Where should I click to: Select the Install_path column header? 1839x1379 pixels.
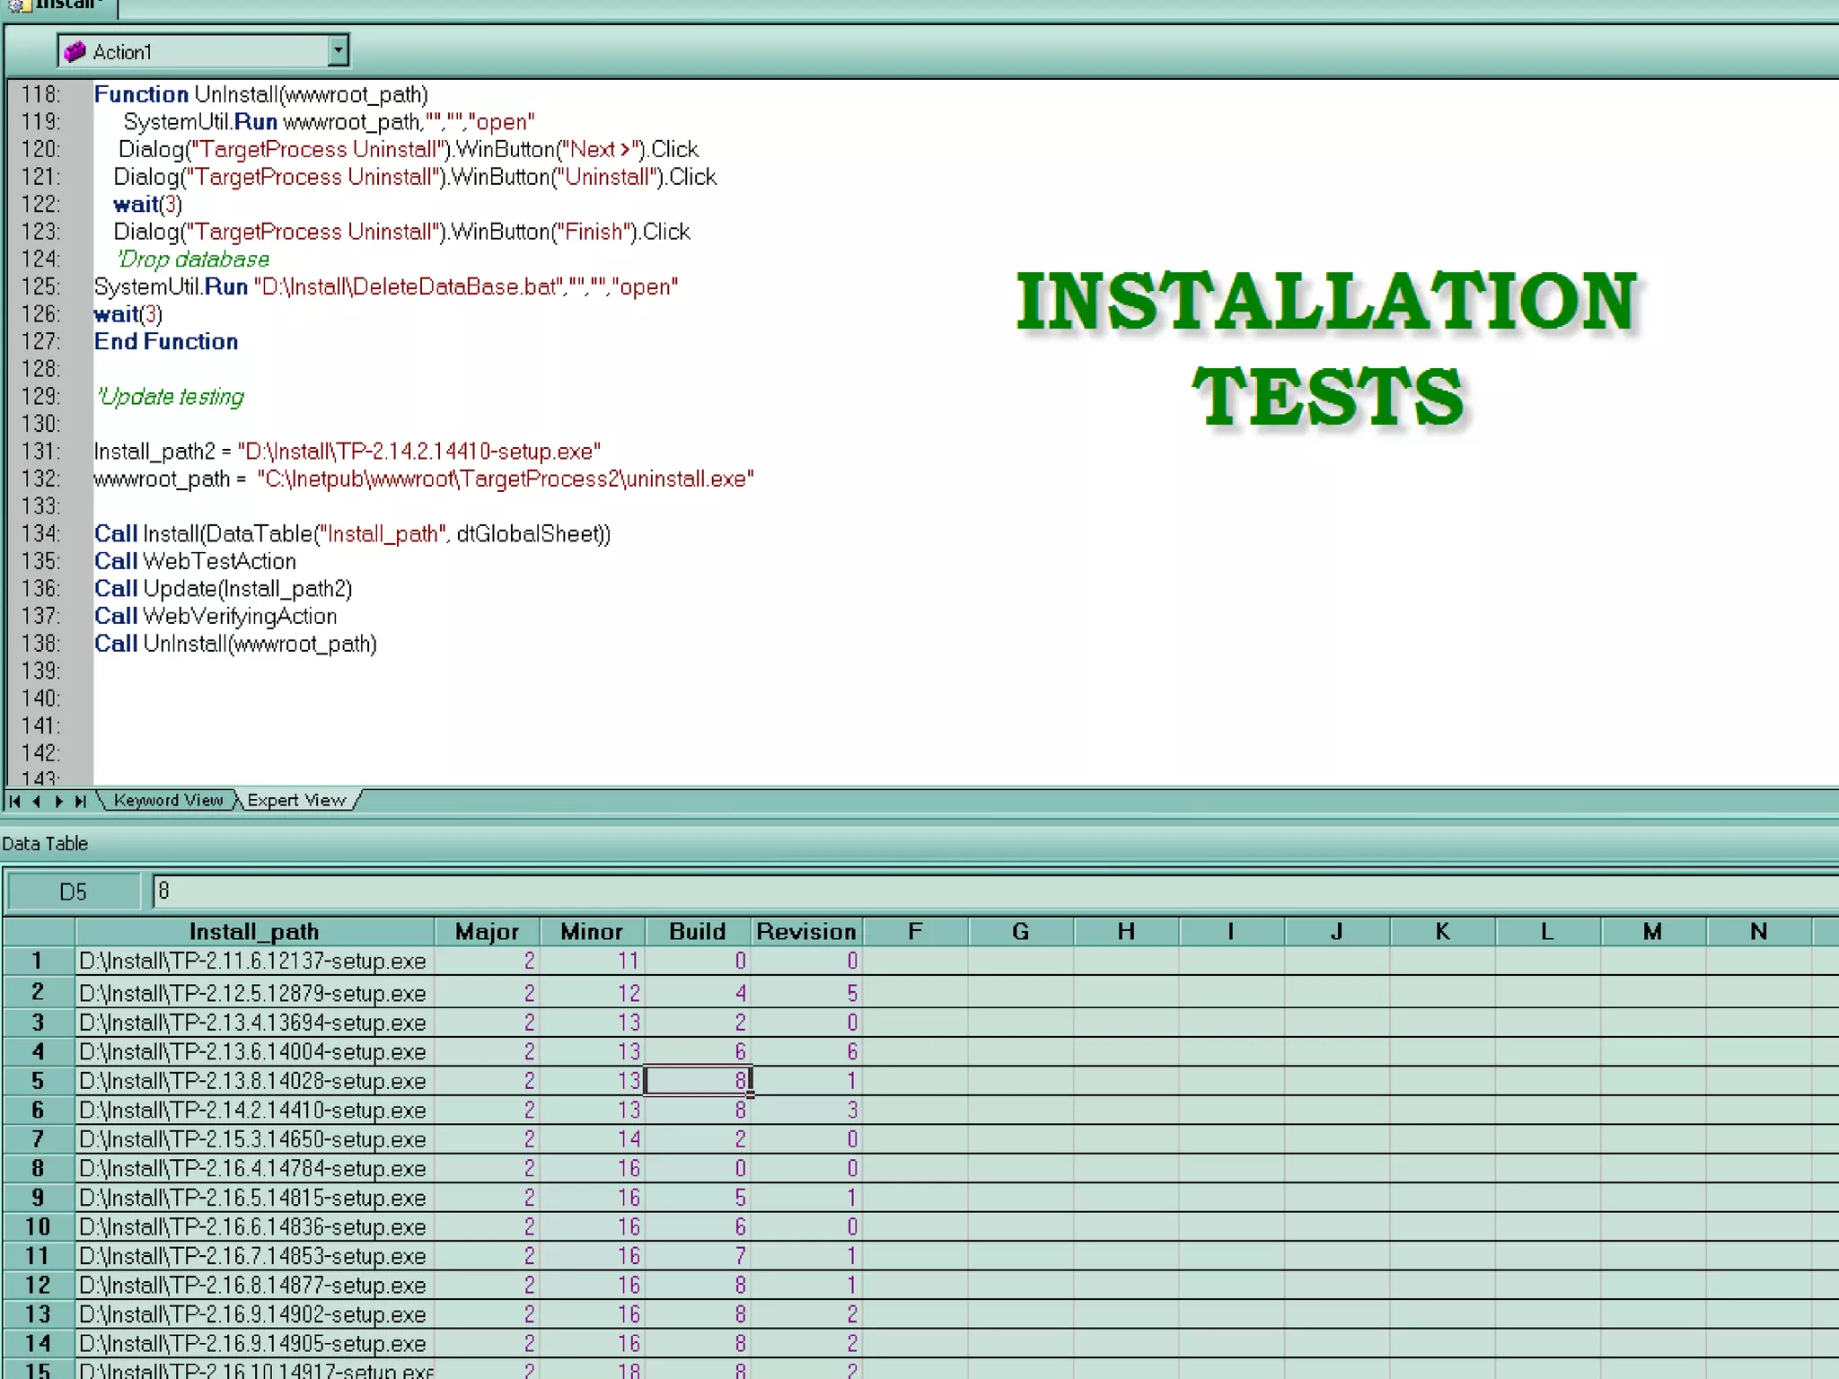pyautogui.click(x=254, y=932)
